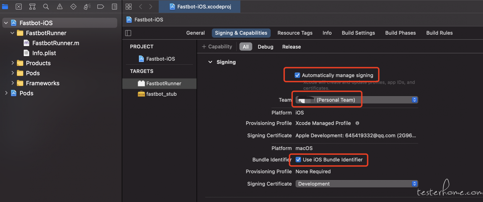The width and height of the screenshot is (483, 202).
Task: Open the Breakpoint navigator
Action: click(101, 7)
